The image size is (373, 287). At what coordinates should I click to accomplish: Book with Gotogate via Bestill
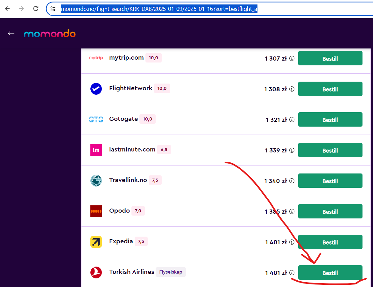click(330, 120)
